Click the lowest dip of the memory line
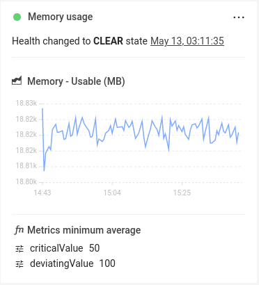The height and width of the screenshot is (285, 259). pos(44,170)
